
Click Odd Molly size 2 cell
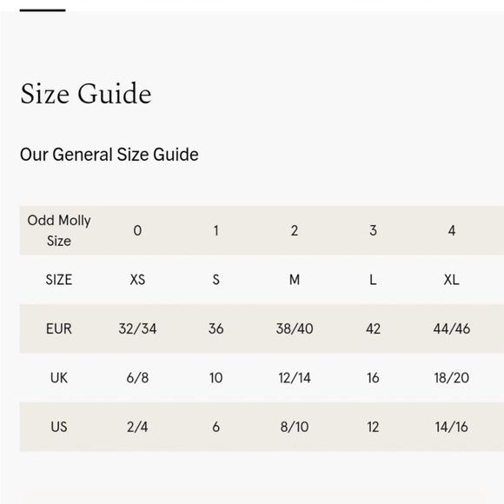295,230
